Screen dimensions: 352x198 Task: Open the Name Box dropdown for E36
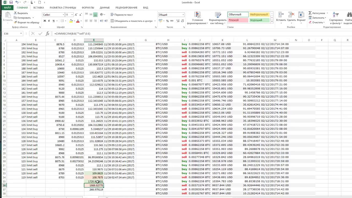tap(21, 34)
